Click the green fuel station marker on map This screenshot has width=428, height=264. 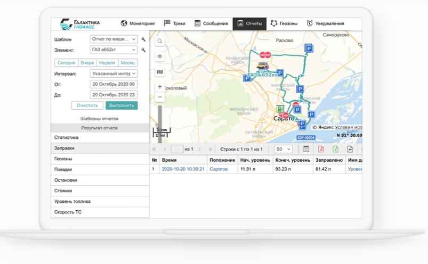click(280, 109)
